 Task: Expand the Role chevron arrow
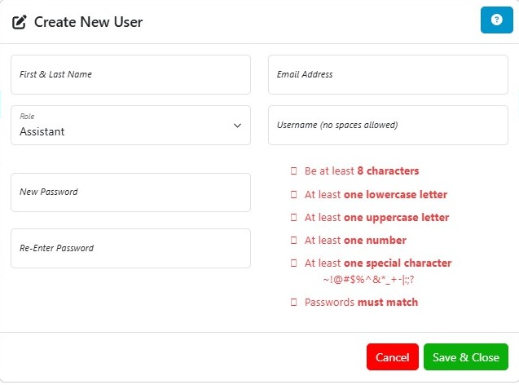237,126
